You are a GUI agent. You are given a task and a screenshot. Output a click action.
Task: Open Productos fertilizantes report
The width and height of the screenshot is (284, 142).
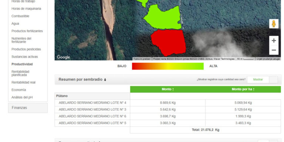27,31
